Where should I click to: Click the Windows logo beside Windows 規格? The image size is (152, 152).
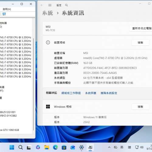point(48,107)
